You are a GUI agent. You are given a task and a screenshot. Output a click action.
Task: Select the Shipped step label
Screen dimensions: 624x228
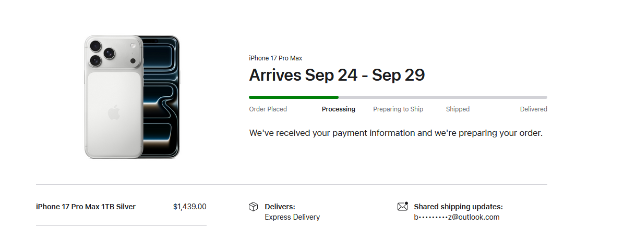[x=458, y=109]
